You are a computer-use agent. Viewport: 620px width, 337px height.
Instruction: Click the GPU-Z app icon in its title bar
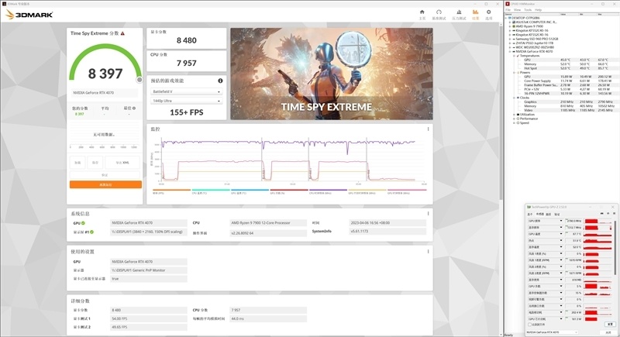(x=529, y=207)
